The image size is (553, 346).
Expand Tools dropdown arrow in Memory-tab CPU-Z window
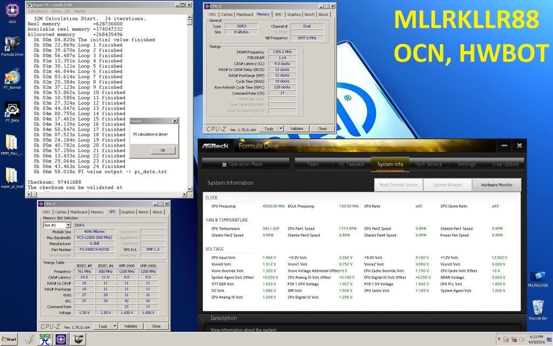click(281, 129)
